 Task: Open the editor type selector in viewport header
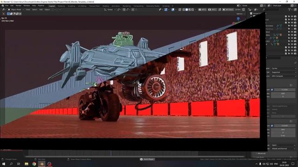click(x=4, y=9)
